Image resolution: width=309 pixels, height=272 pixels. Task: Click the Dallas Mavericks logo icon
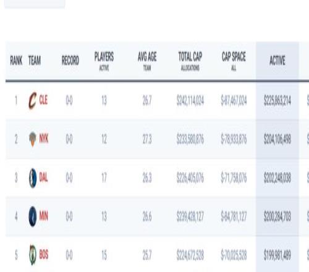tap(33, 178)
